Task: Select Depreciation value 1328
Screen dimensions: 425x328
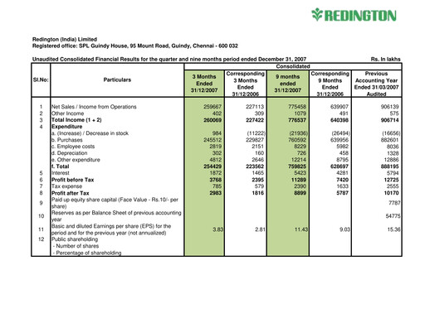Action: coord(393,153)
